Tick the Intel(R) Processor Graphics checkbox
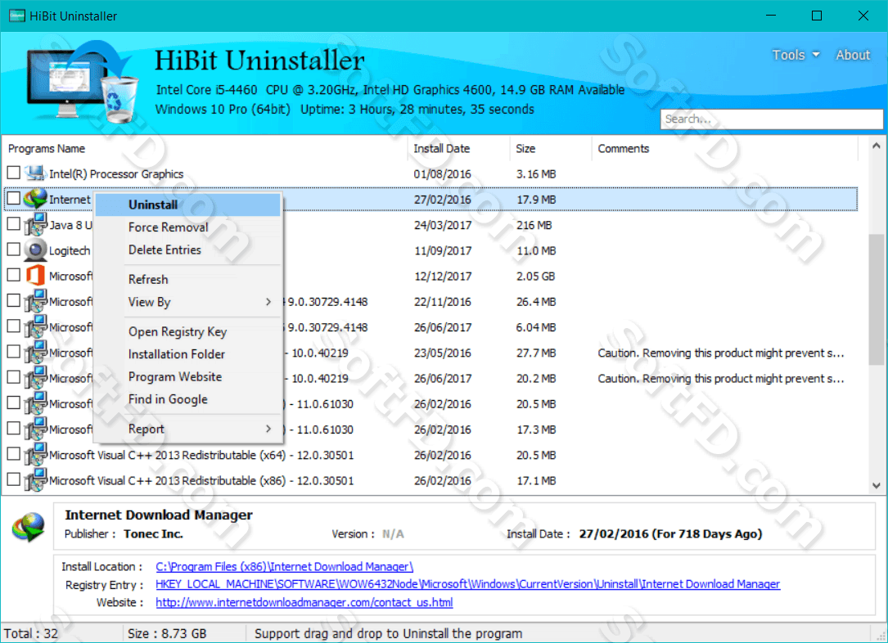This screenshot has width=888, height=643. 14,172
